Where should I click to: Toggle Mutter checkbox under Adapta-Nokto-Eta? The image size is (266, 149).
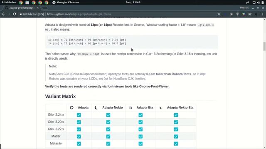pos(176,136)
